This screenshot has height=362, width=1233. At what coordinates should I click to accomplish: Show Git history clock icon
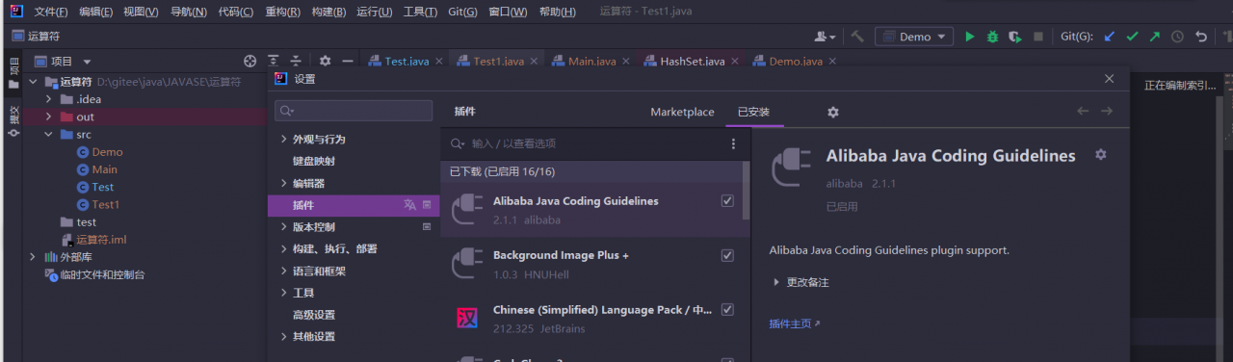coord(1177,37)
